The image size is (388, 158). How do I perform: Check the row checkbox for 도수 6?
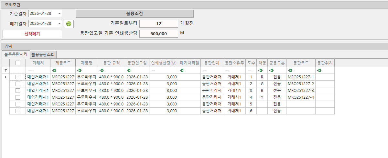pos(18,111)
